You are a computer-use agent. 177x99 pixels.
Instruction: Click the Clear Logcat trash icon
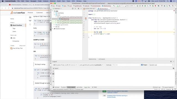click(53, 71)
